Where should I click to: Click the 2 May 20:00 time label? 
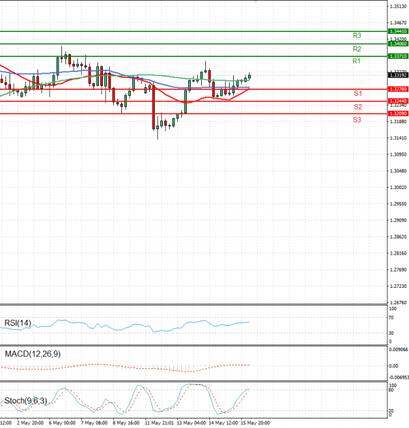click(x=30, y=423)
